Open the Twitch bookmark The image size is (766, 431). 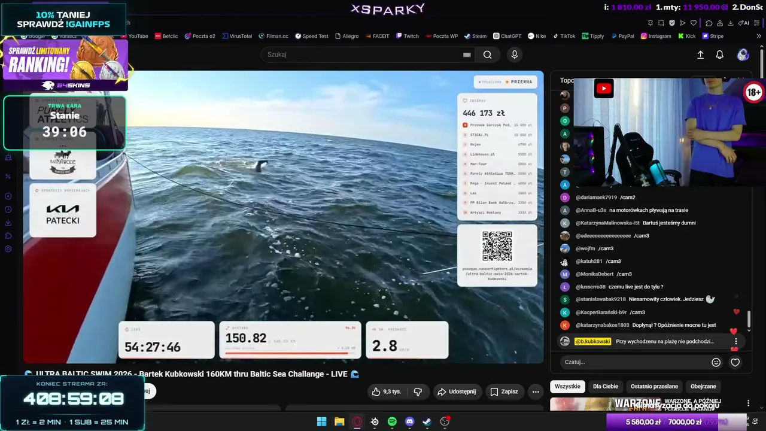pyautogui.click(x=407, y=36)
